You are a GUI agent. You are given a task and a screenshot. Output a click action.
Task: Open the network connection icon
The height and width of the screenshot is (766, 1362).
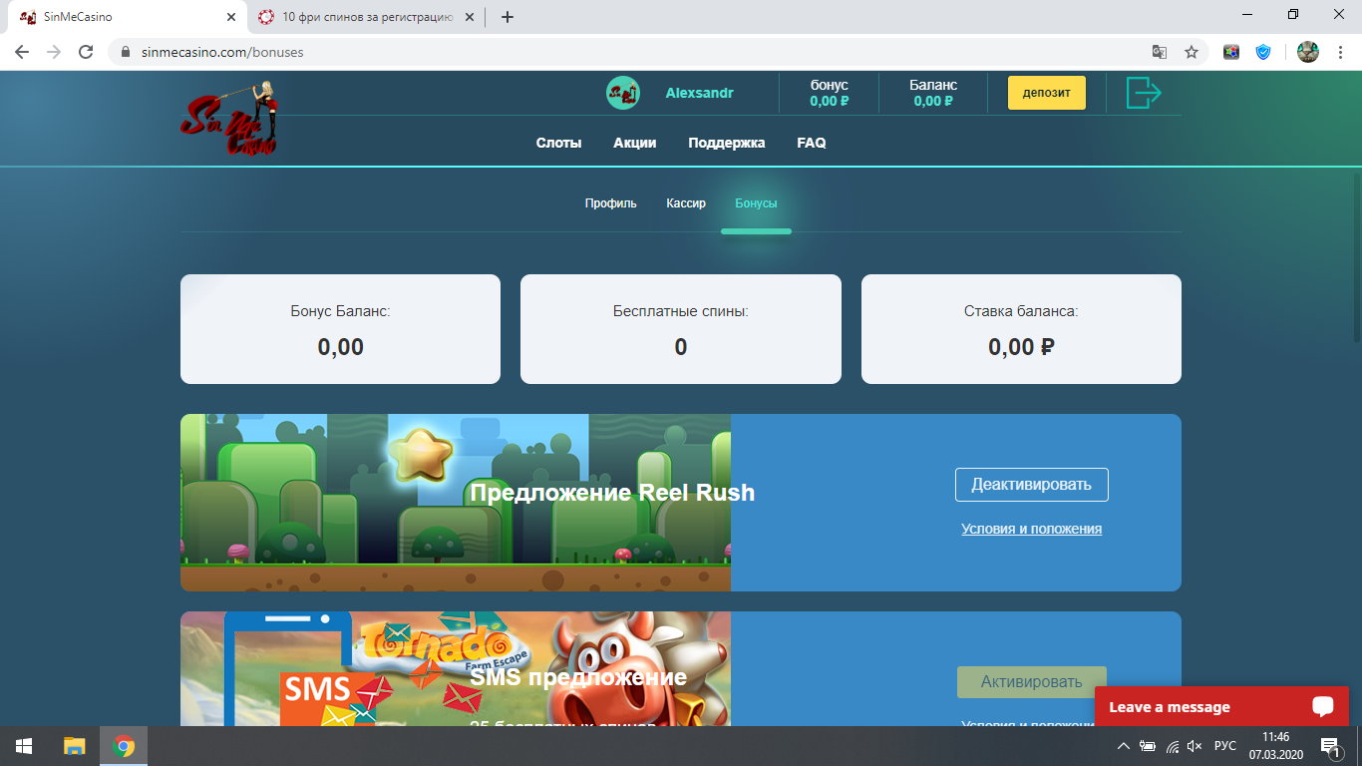click(1173, 746)
